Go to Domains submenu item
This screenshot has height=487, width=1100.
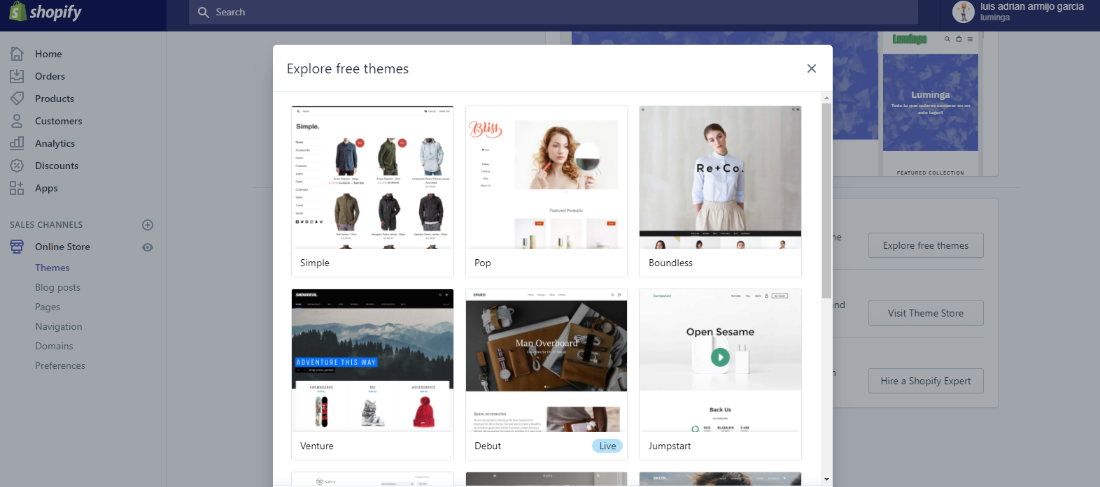[54, 346]
